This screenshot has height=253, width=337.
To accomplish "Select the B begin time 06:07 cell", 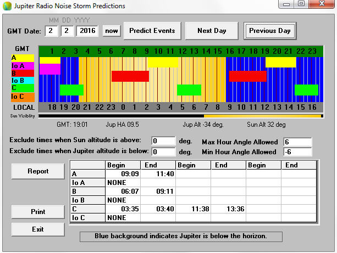I will (x=123, y=192).
